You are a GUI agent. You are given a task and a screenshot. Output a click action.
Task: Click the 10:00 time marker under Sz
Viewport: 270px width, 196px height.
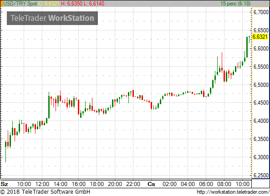[x=24, y=184]
